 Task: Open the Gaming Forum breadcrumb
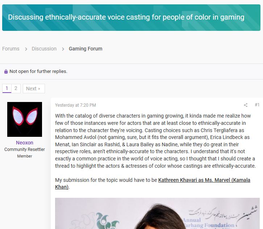click(85, 49)
